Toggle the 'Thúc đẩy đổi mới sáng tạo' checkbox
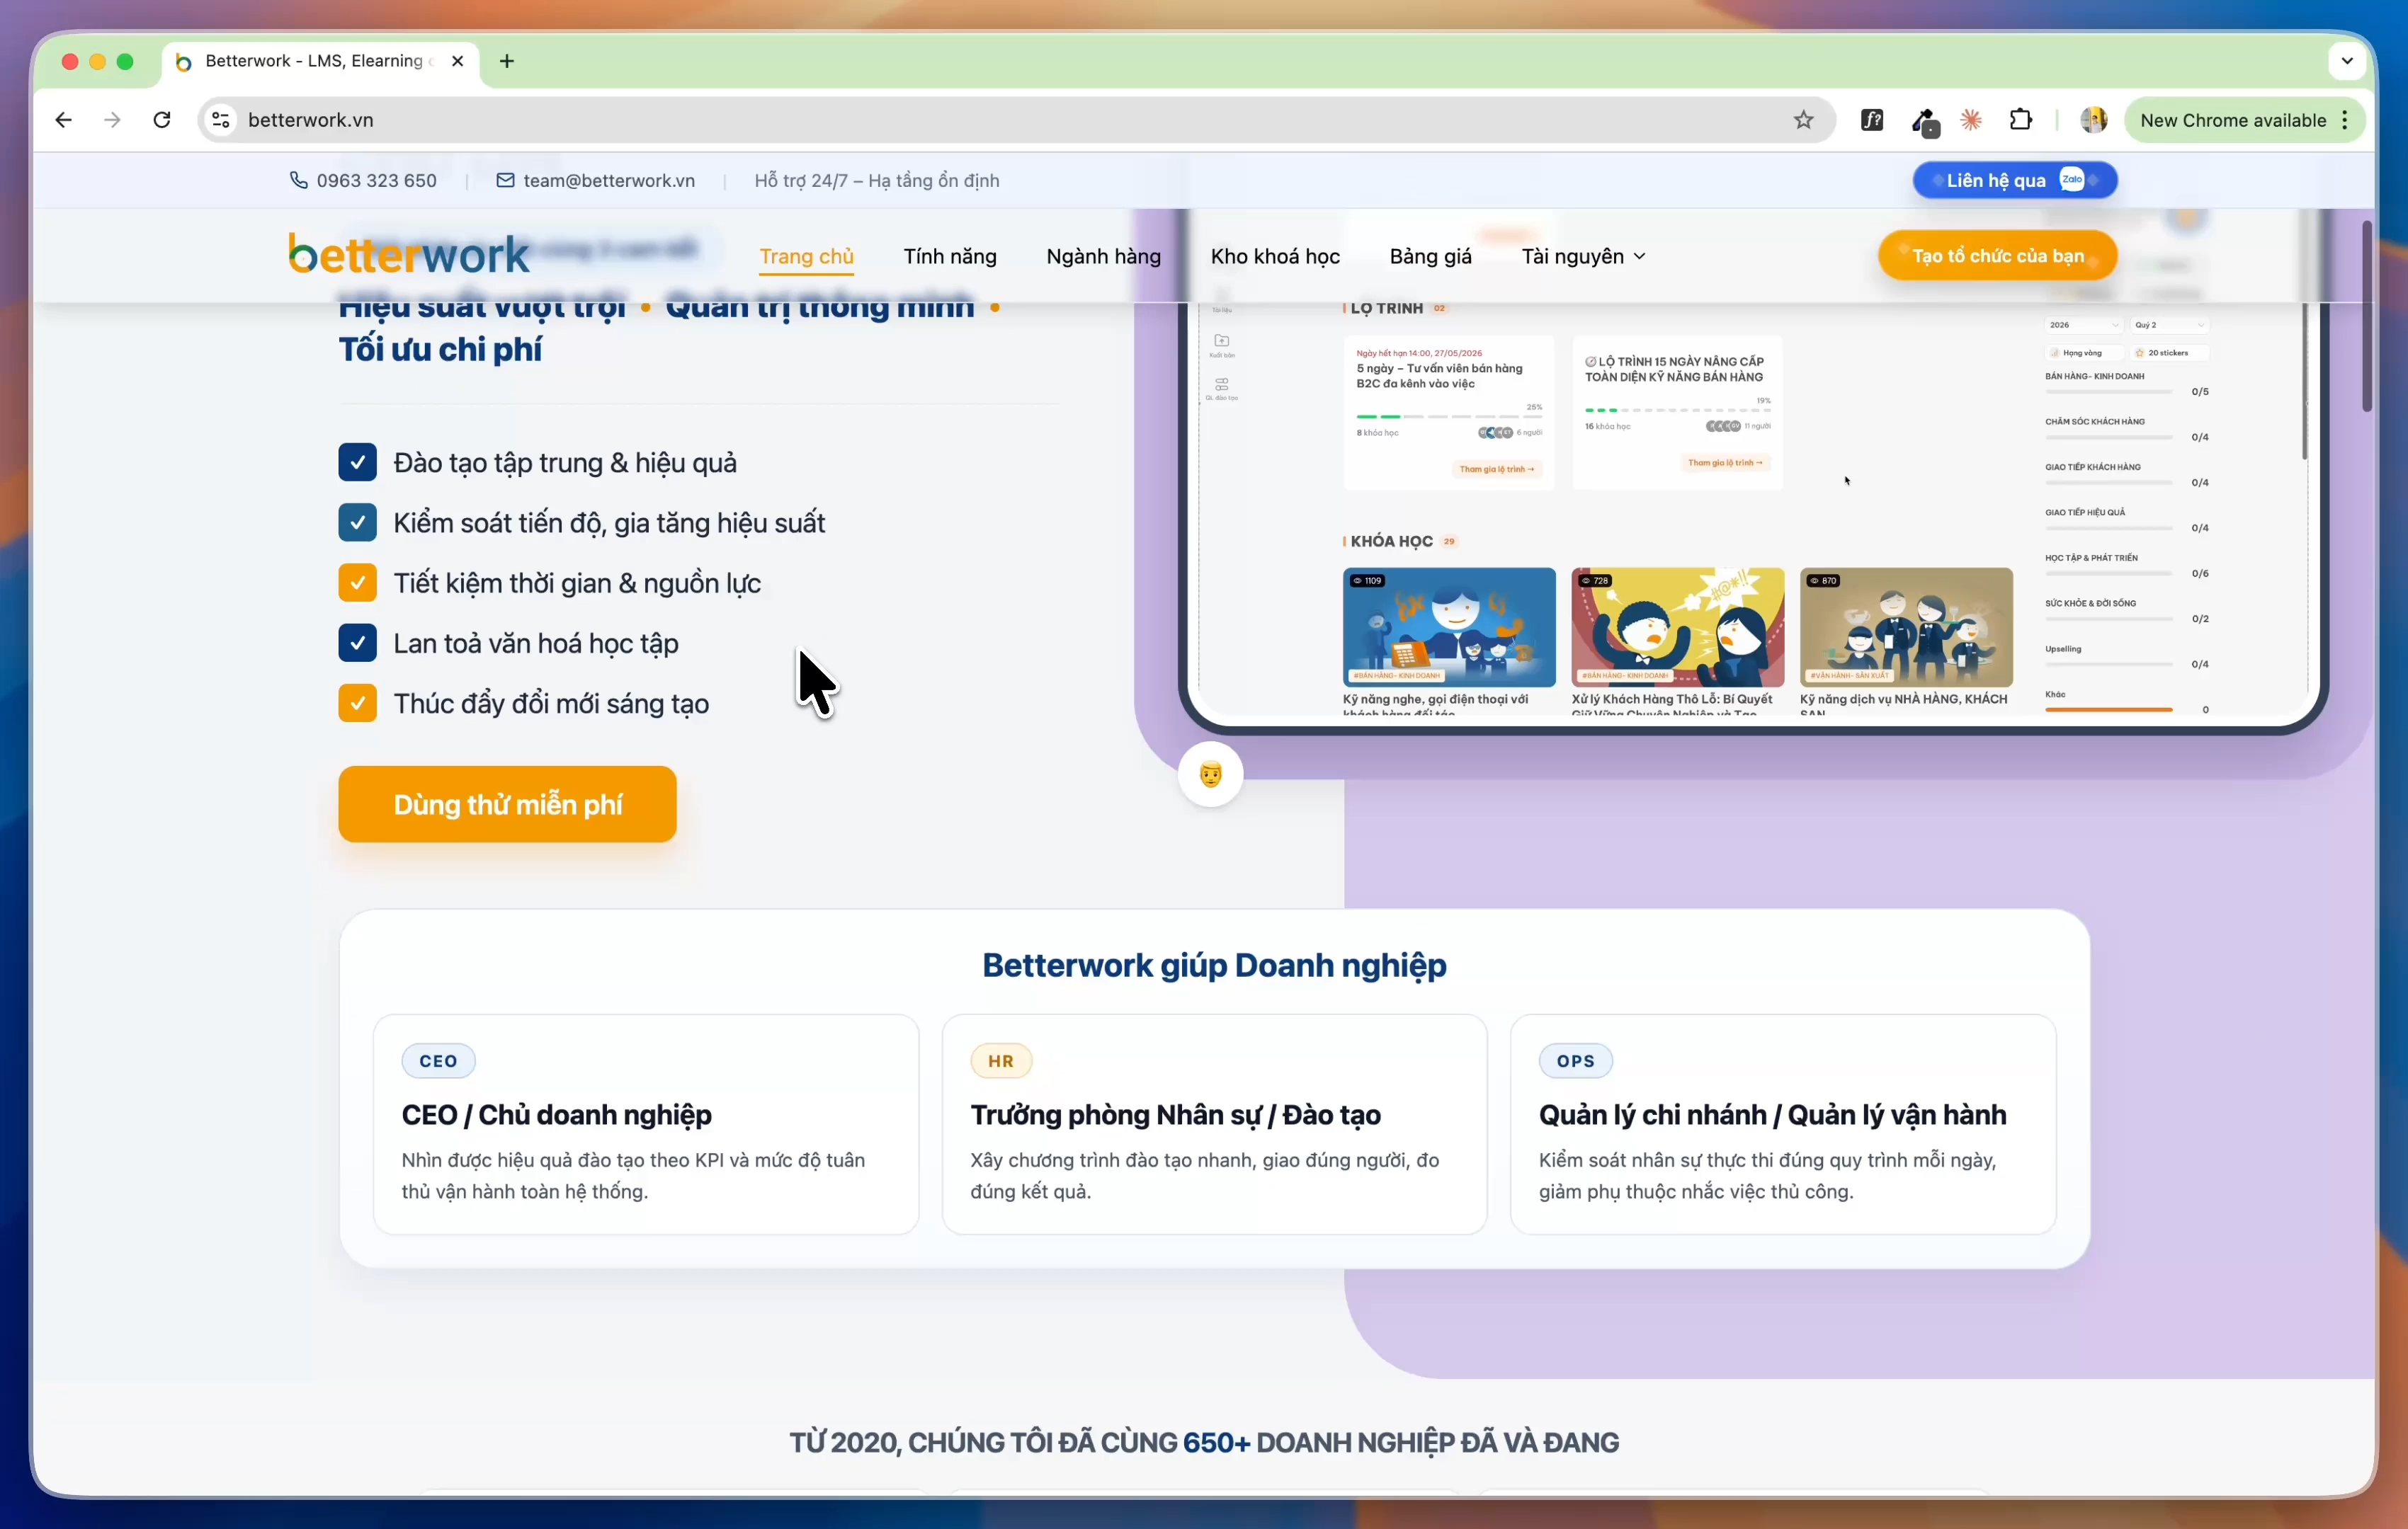Viewport: 2408px width, 1529px height. 357,702
